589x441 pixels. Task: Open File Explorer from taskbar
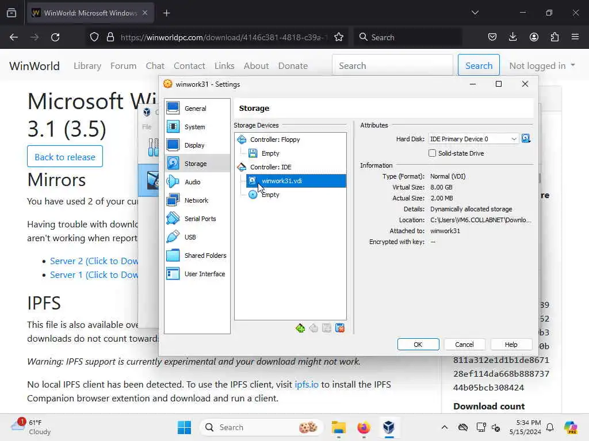tap(338, 427)
